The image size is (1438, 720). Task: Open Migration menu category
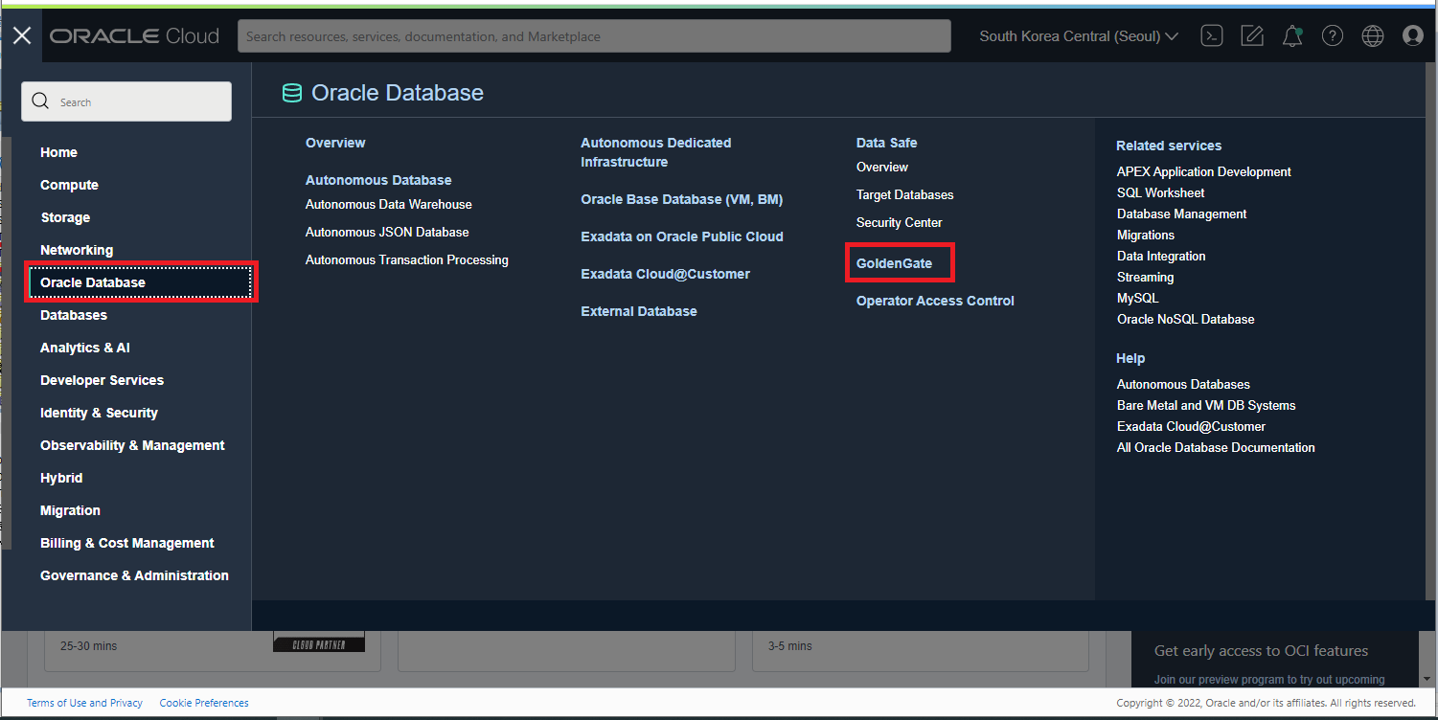tap(70, 510)
